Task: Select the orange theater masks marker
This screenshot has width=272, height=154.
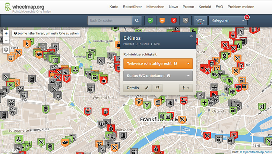Action: [x=39, y=54]
